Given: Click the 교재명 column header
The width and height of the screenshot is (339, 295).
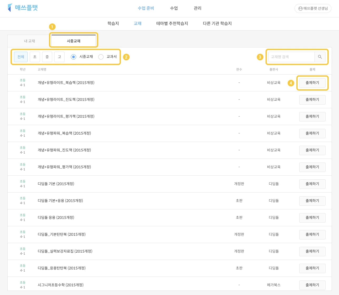Looking at the screenshot, I should 42,70.
